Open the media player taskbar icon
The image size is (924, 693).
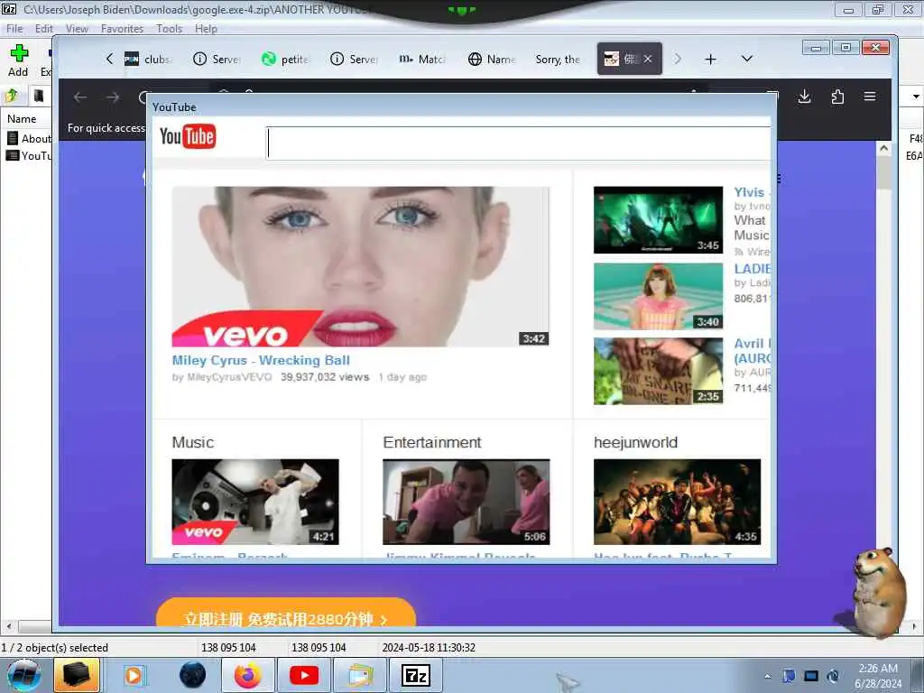click(x=134, y=675)
